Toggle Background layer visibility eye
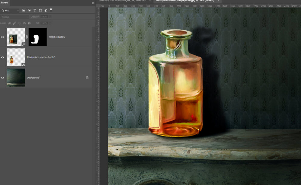This screenshot has width=301, height=185. [x=3, y=78]
